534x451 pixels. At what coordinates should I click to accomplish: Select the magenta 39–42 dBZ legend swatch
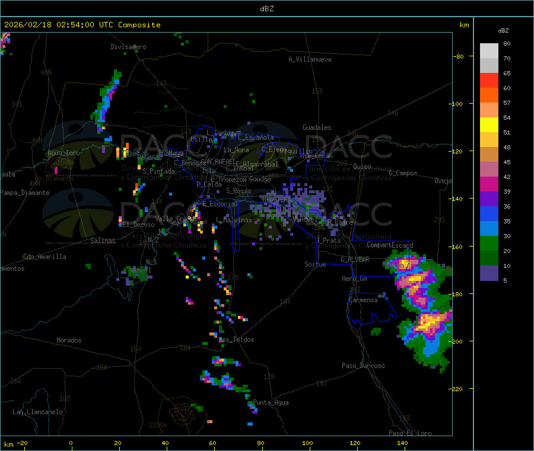pyautogui.click(x=489, y=184)
